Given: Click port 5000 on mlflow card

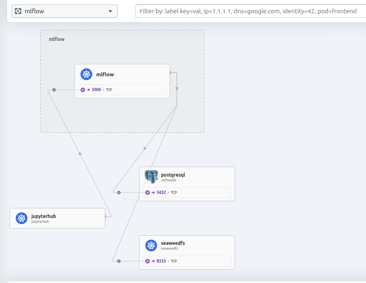Looking at the screenshot, I should point(96,90).
